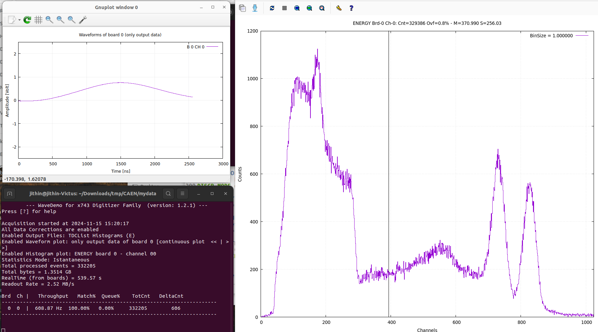Go to the previous zoom on the histogram
The image size is (598, 332).
(297, 8)
